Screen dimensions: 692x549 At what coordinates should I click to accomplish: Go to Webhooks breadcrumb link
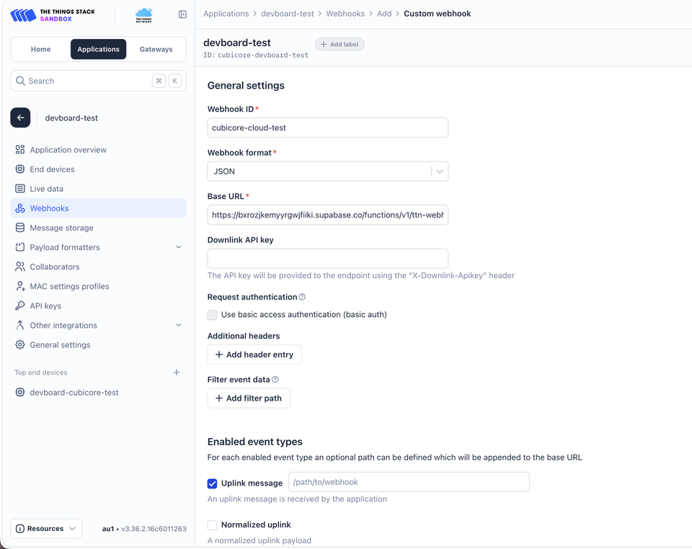pos(345,14)
